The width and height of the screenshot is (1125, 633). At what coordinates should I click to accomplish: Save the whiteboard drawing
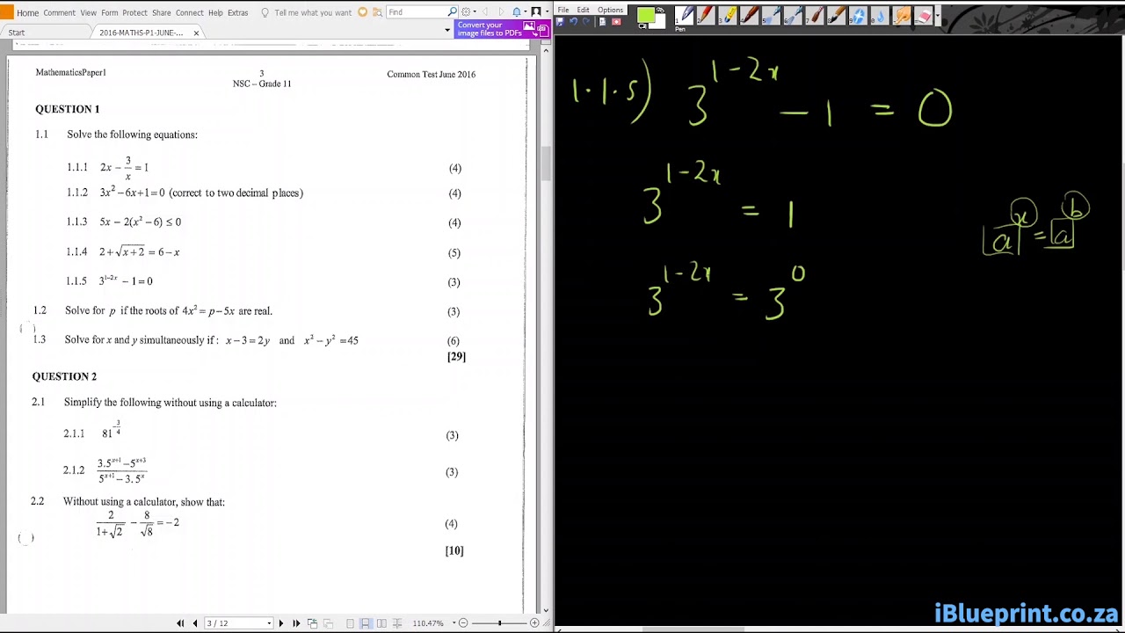(x=559, y=21)
